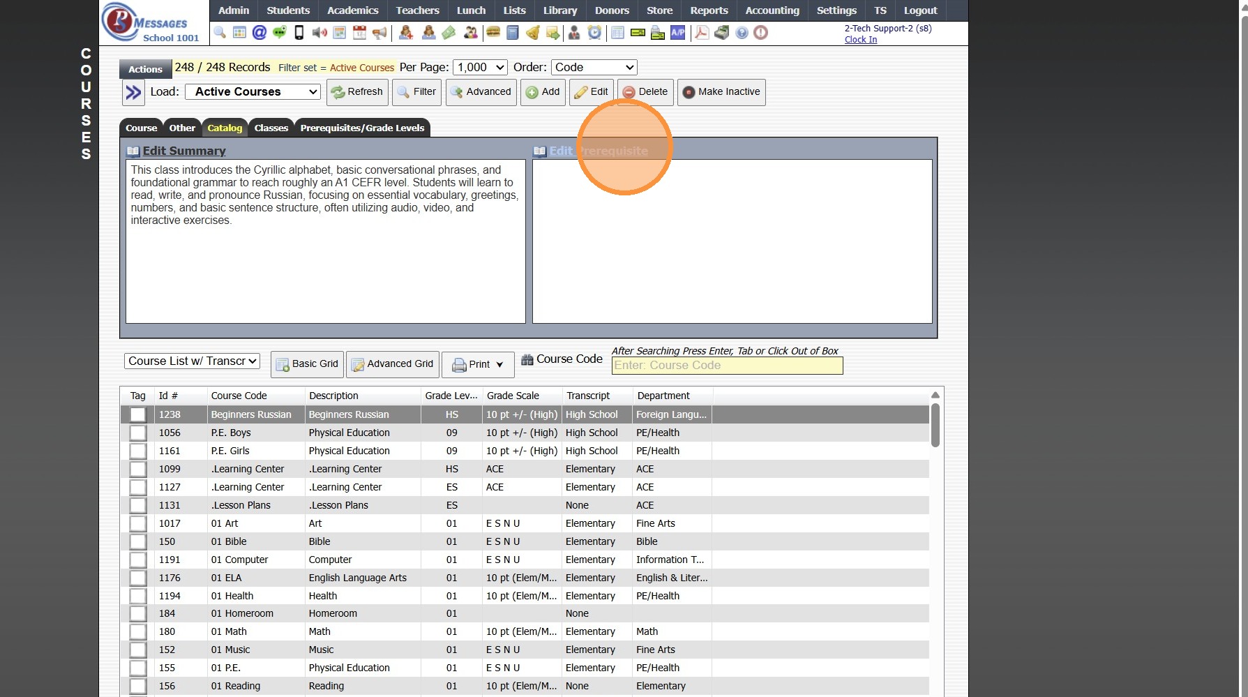The image size is (1248, 697).
Task: Tick the 01 Bible tag checkbox
Action: 138,541
